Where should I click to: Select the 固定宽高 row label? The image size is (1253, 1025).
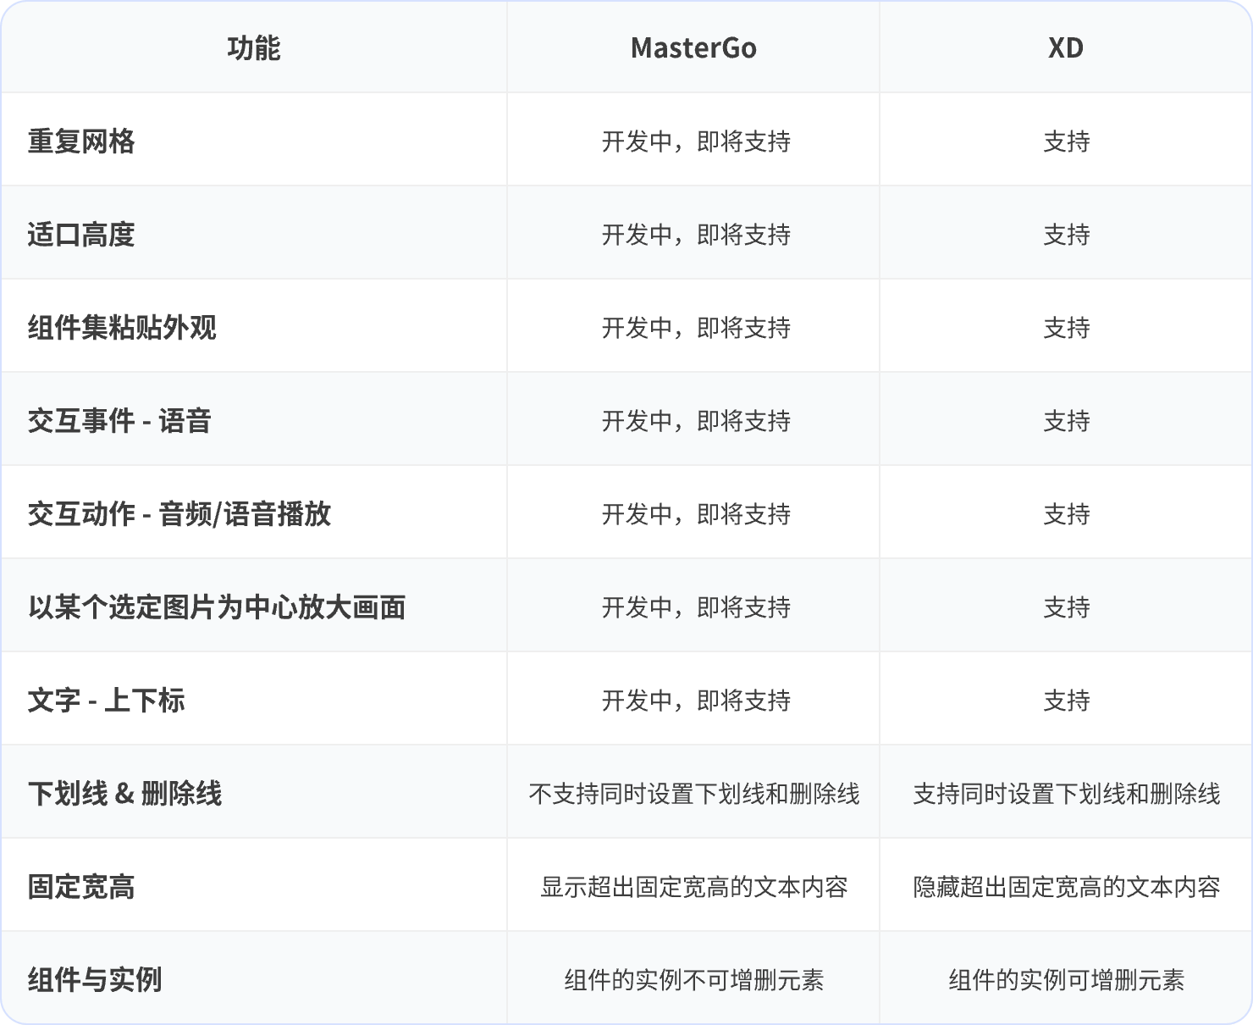click(81, 886)
